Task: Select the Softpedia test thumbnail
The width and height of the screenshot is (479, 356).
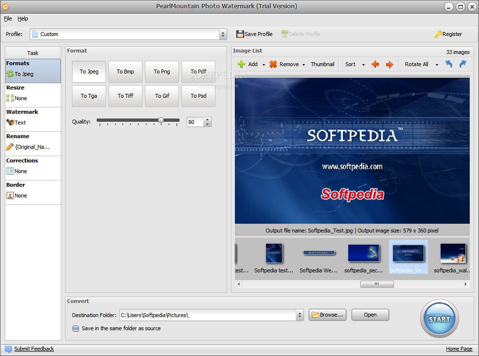Action: coord(274,257)
